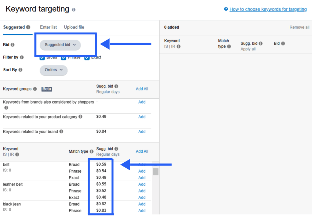Click info icon beside Suggested tab

click(x=28, y=27)
